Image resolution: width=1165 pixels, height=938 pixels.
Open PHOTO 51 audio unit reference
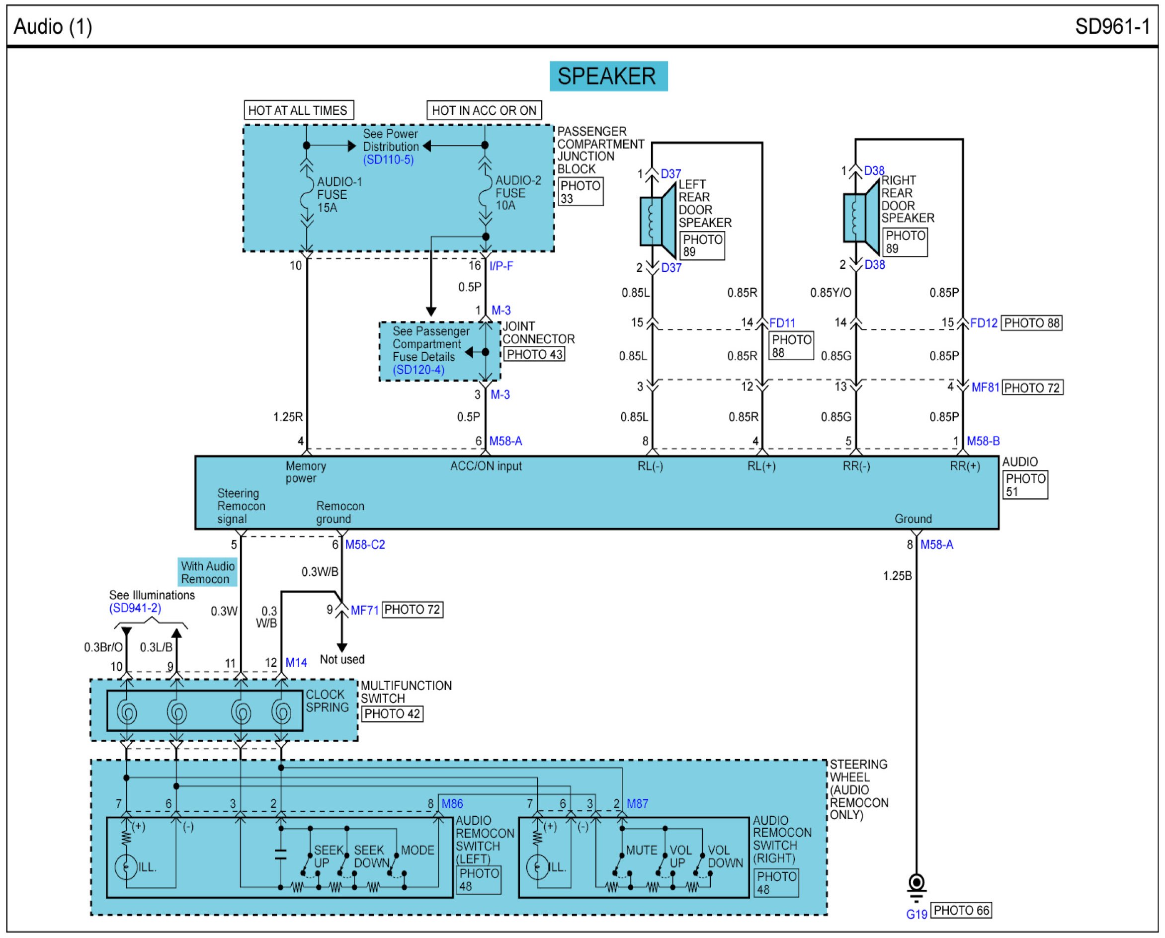pos(1025,485)
